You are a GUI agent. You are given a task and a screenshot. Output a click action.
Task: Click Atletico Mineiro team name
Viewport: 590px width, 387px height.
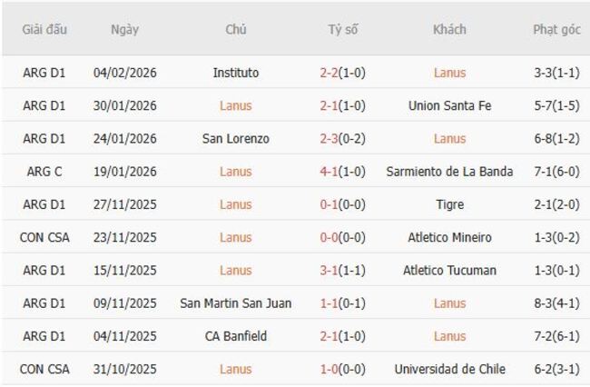click(x=450, y=237)
